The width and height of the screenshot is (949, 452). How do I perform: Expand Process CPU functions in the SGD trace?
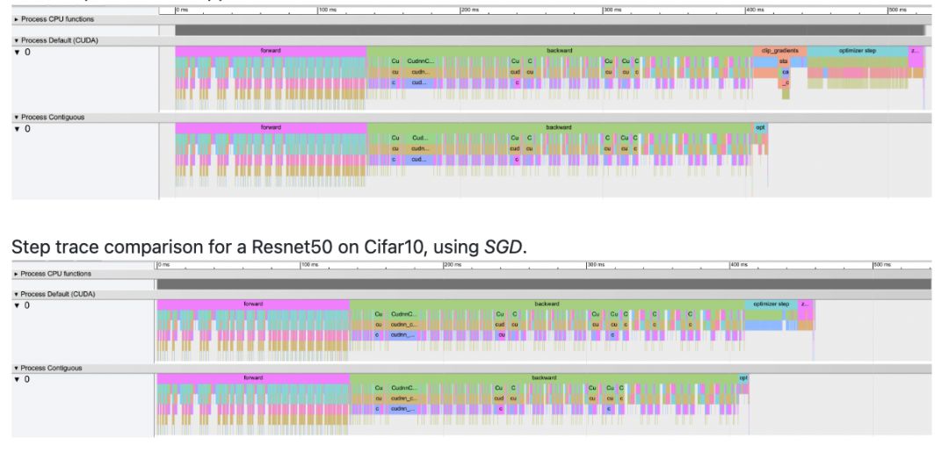click(17, 274)
